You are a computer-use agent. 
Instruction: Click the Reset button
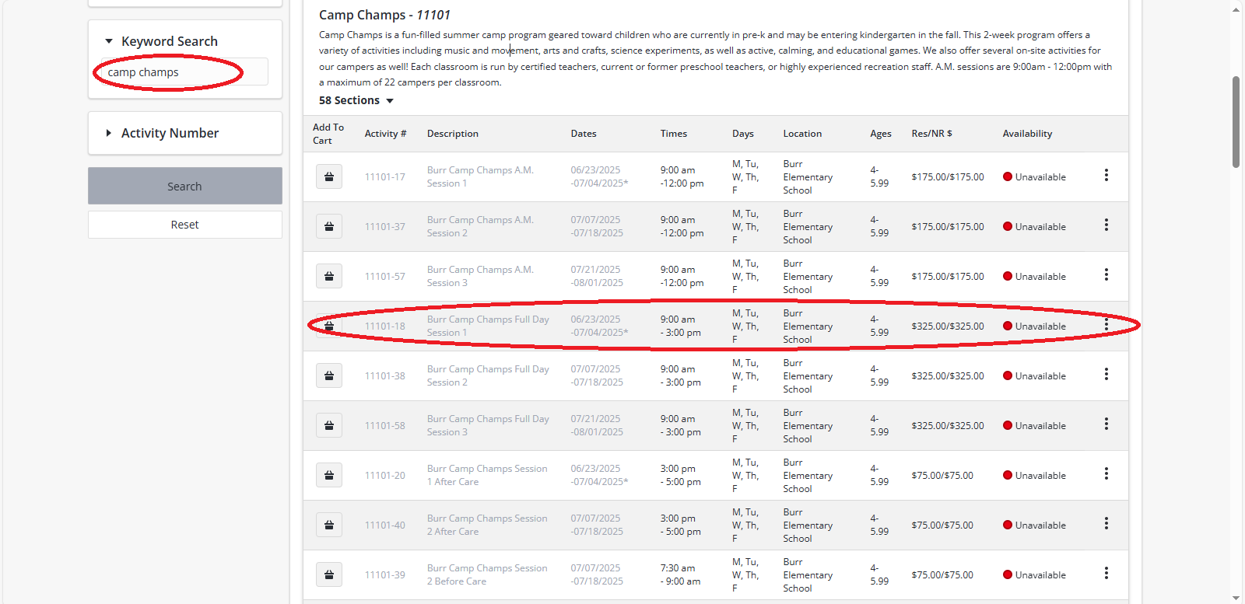point(184,225)
